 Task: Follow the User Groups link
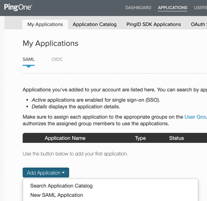[x=196, y=117]
